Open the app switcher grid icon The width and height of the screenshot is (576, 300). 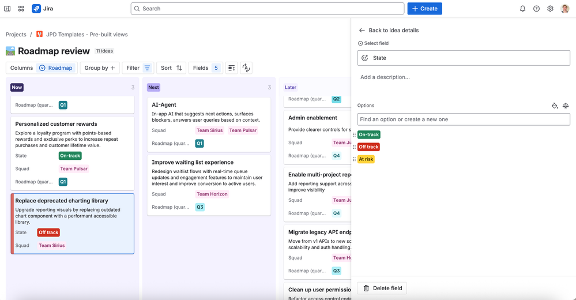[21, 9]
